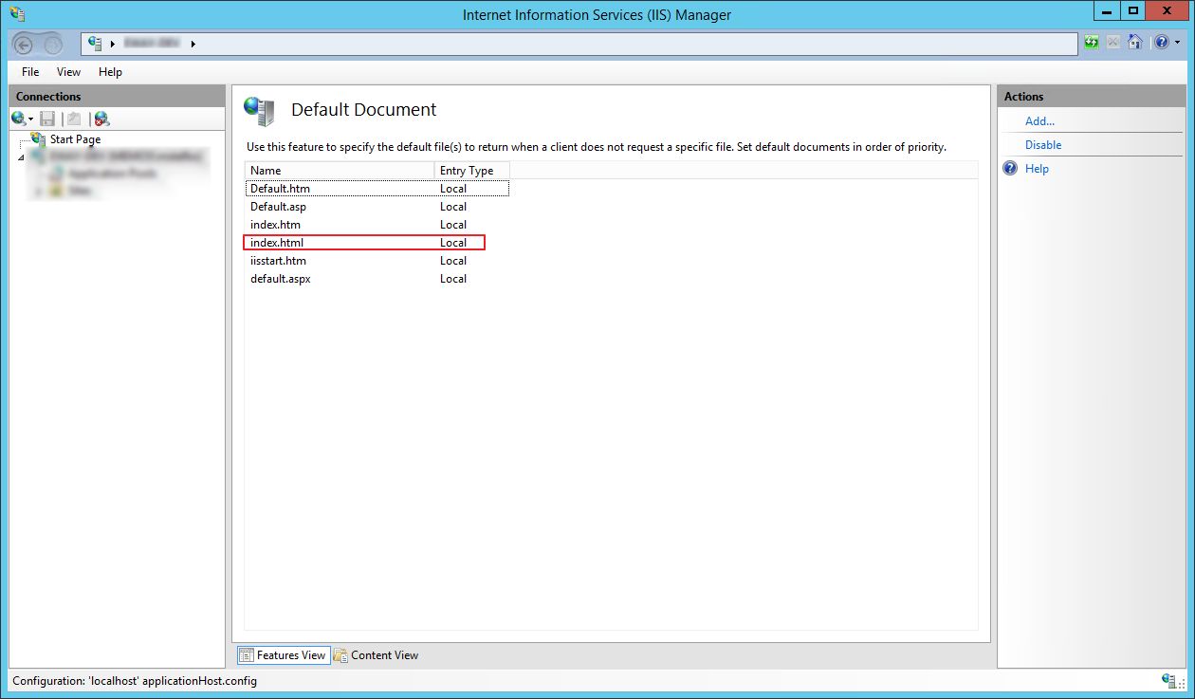Image resolution: width=1195 pixels, height=699 pixels.
Task: Open the File menu
Action: [x=30, y=72]
